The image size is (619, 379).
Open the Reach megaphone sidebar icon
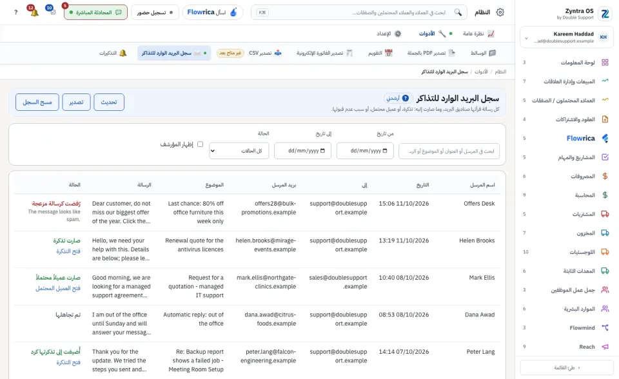click(605, 347)
